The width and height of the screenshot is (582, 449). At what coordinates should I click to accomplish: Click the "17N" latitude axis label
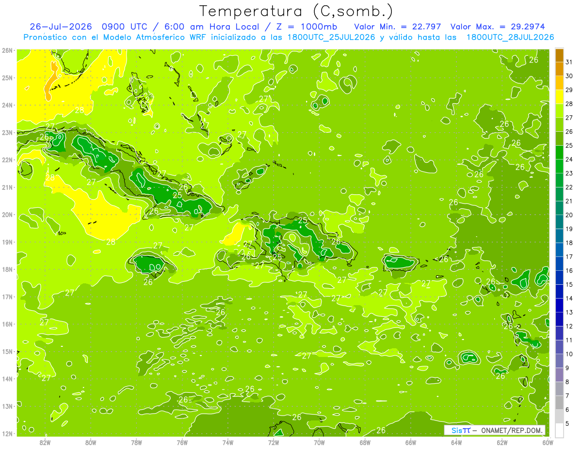pos(7,296)
